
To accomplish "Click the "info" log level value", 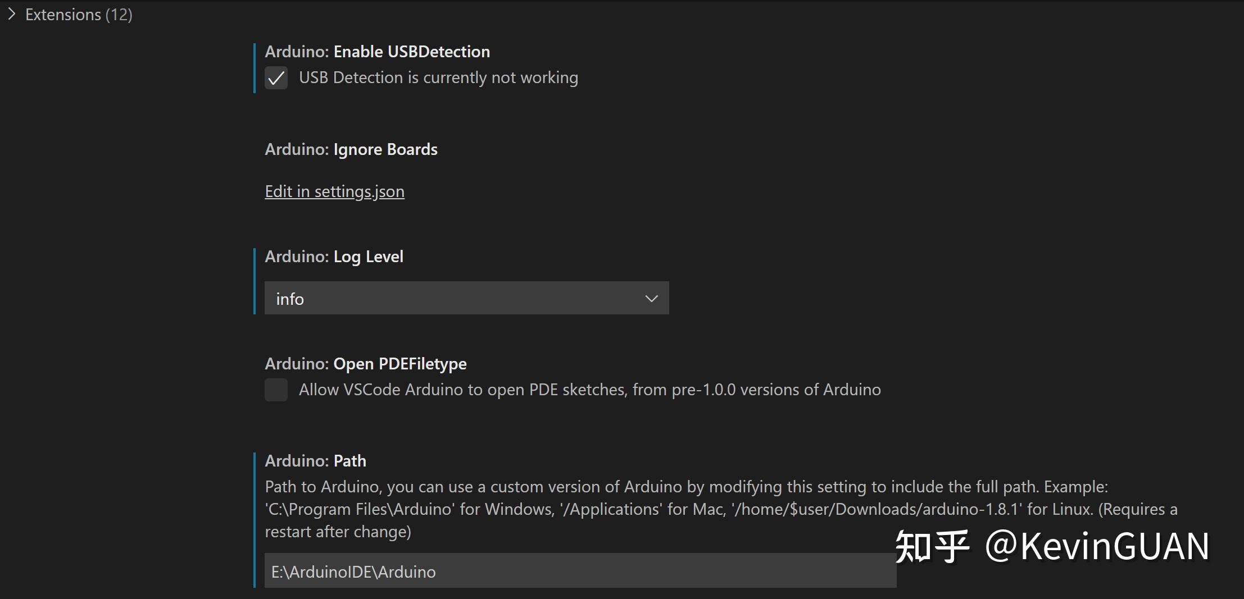I will (x=290, y=298).
